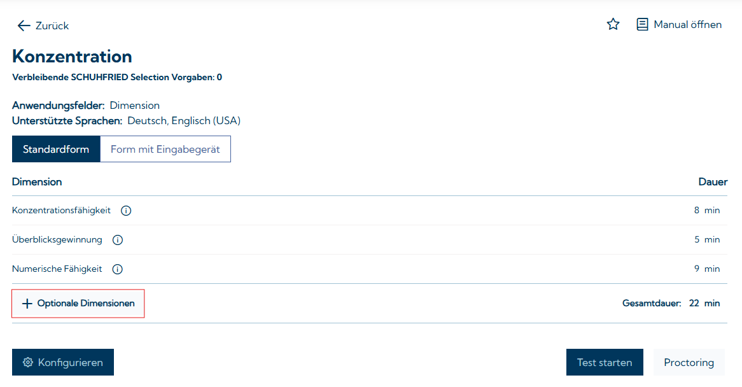The image size is (742, 387).
Task: Select the Form mit Eingabegerät tab
Action: (x=165, y=150)
